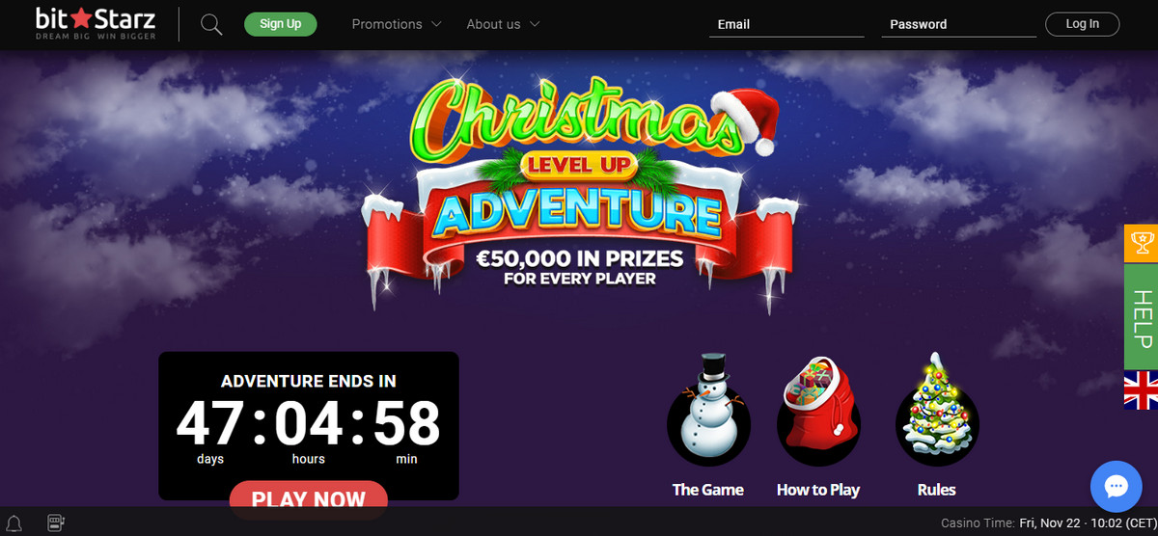
Task: Expand the Promotions dropdown
Action: [397, 24]
